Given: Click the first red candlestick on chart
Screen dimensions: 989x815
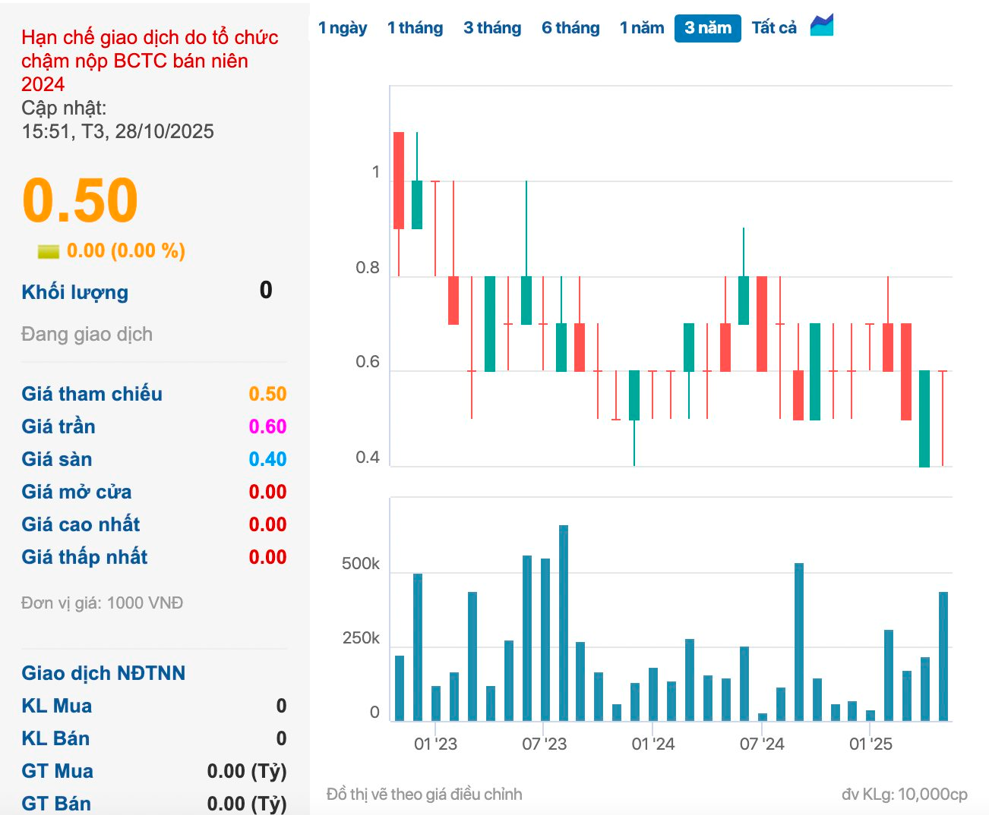Looking at the screenshot, I should point(399,181).
